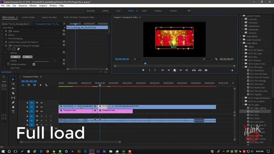Click Program Monitor playhead on scrub bar
Viewport: 274px width, 154px height.
(x=145, y=64)
